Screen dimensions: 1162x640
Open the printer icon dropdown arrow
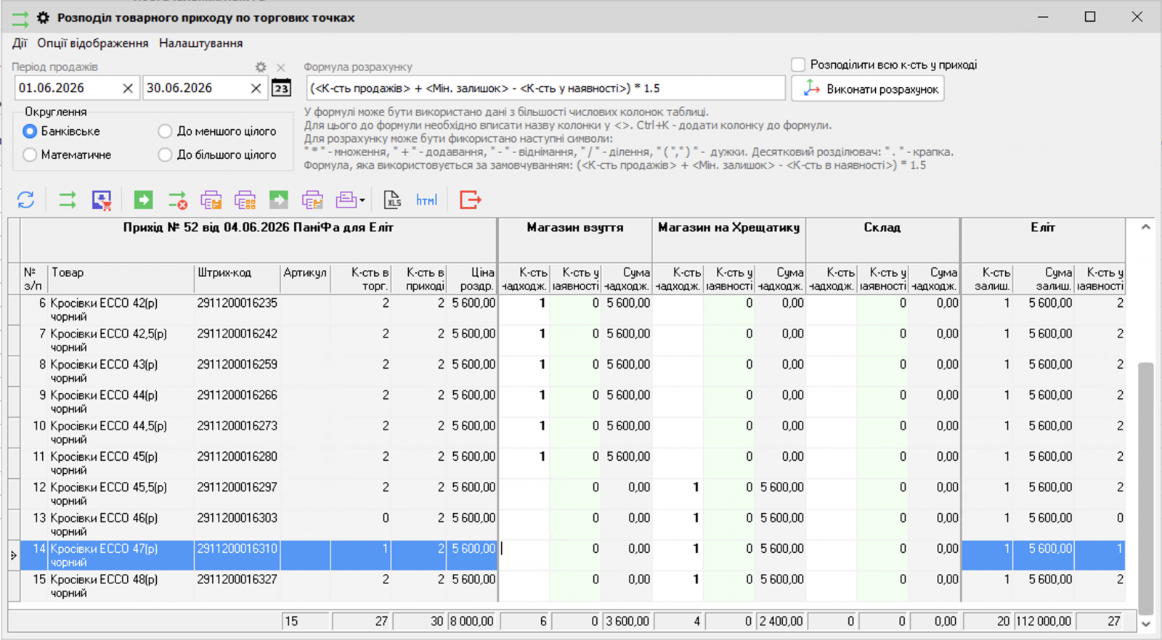[x=362, y=201]
